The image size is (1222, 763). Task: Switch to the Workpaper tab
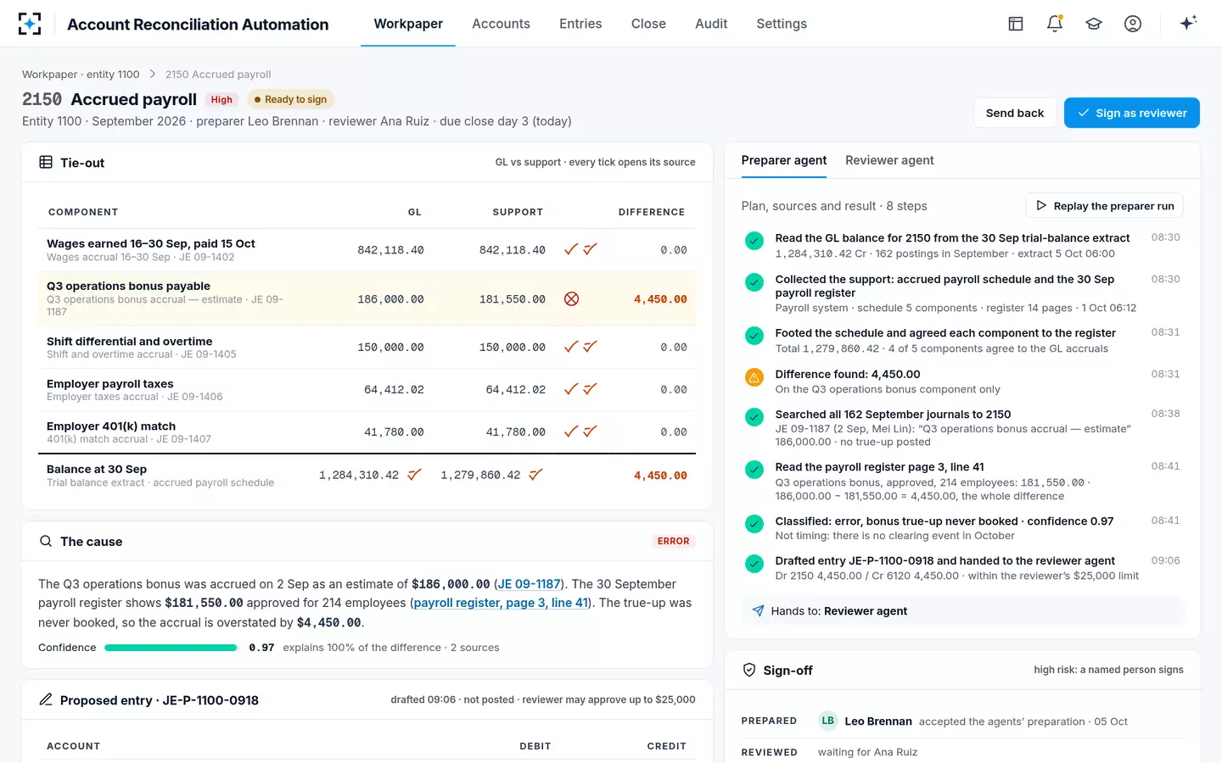coord(408,24)
